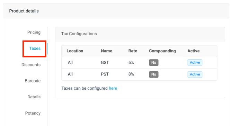Click the Active badge for PST
The height and width of the screenshot is (126, 232).
[195, 74]
